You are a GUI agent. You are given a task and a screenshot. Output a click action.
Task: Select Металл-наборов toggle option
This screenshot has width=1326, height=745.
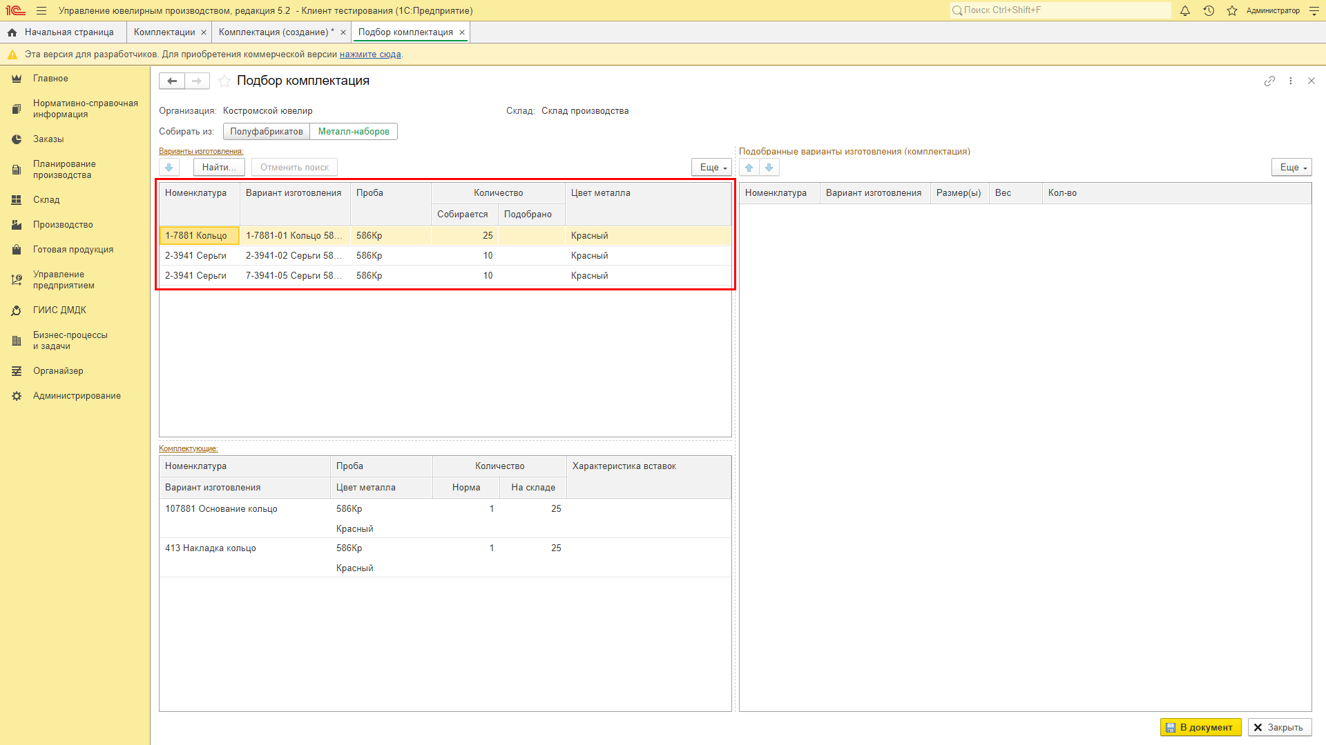click(354, 132)
